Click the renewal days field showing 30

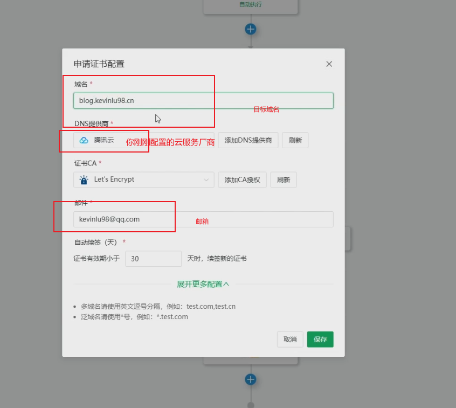coord(153,259)
